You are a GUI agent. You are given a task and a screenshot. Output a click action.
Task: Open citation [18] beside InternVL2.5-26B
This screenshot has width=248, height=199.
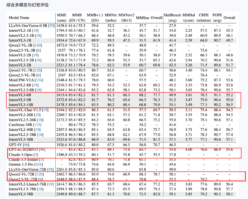click(x=40, y=120)
